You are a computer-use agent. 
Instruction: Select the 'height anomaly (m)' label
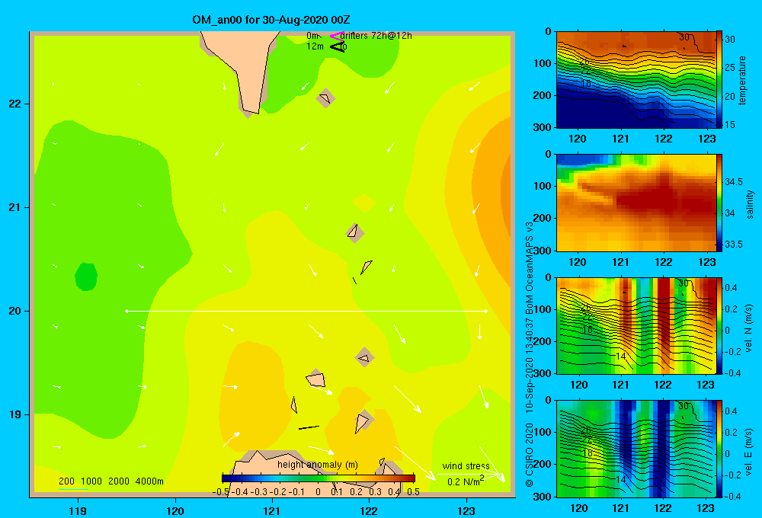click(x=317, y=465)
